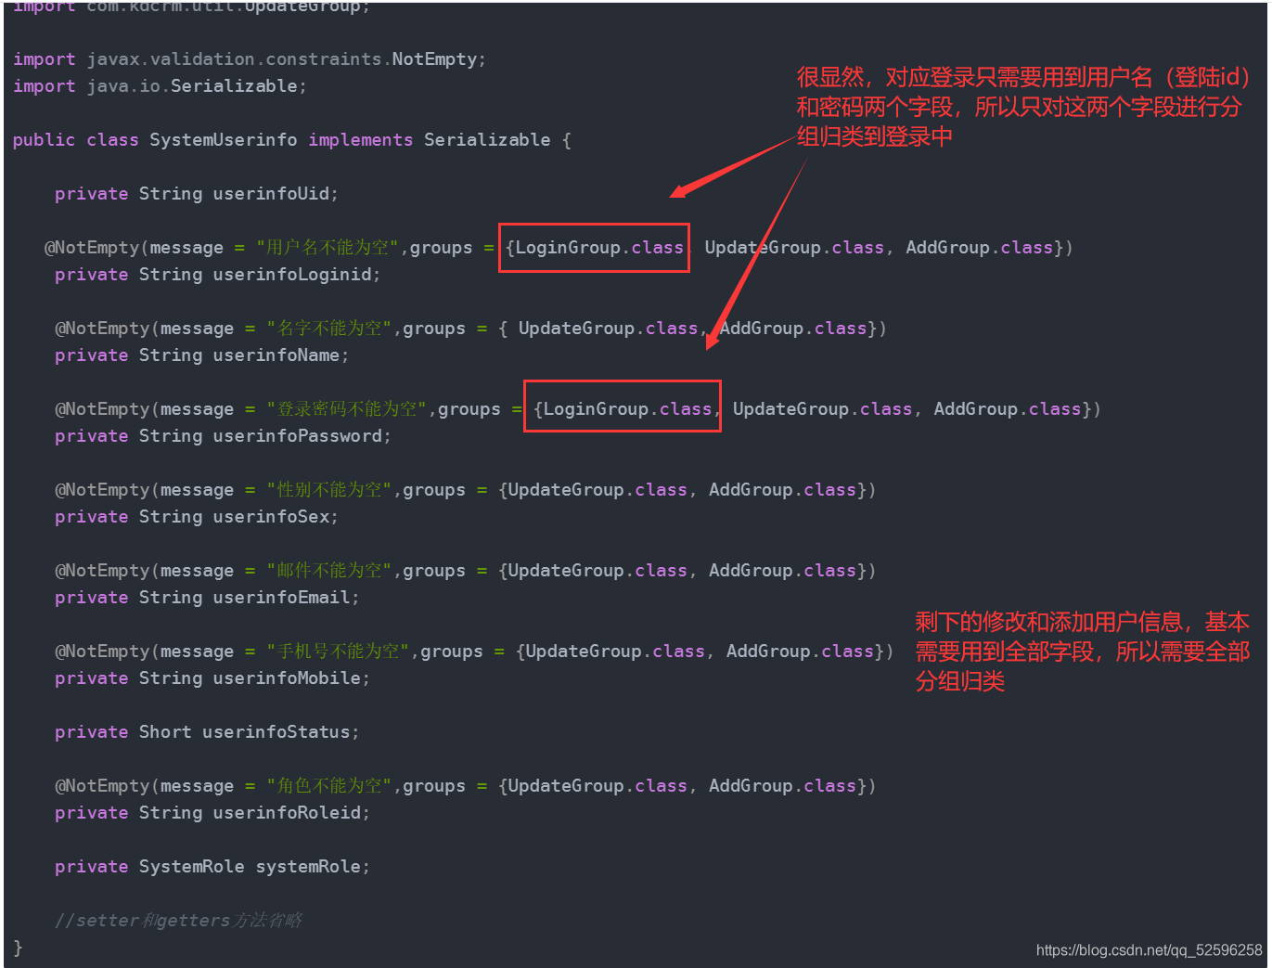Image resolution: width=1272 pixels, height=968 pixels.
Task: Click UpdateGroup.class on the 性别不能为空 line
Action: click(597, 490)
